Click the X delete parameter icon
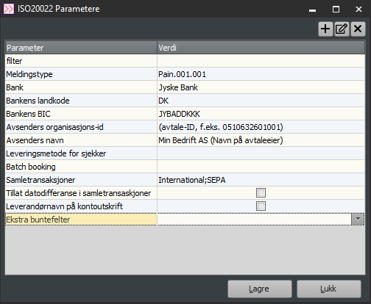This screenshot has height=304, width=371. (358, 29)
